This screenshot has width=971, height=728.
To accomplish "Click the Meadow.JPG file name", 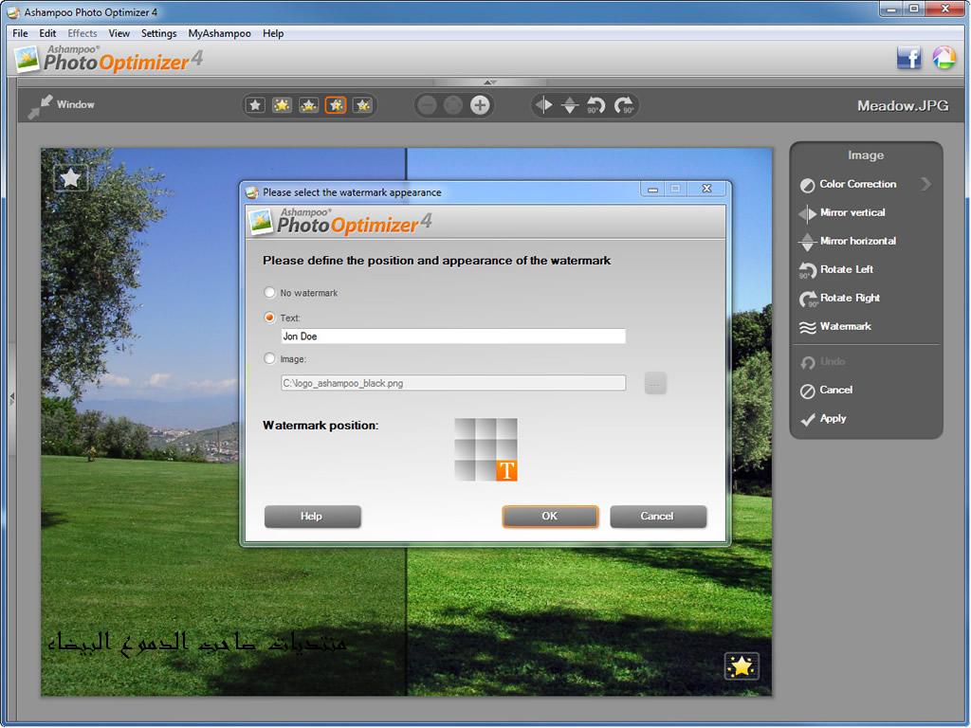I will pyautogui.click(x=903, y=106).
